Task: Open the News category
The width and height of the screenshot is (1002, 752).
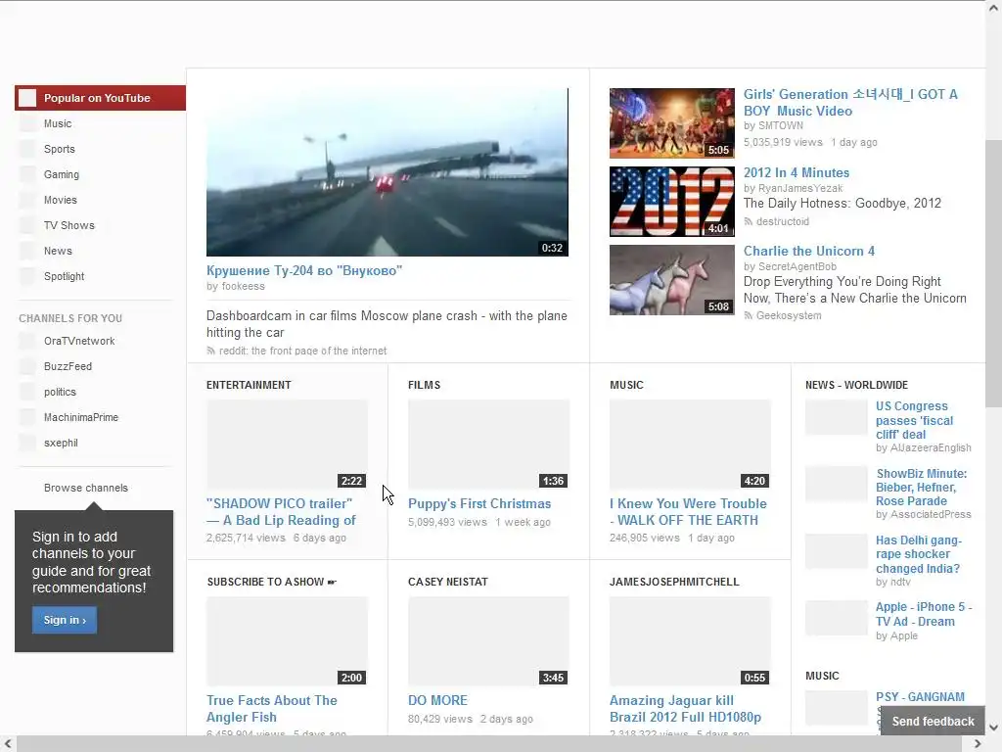Action: point(58,252)
